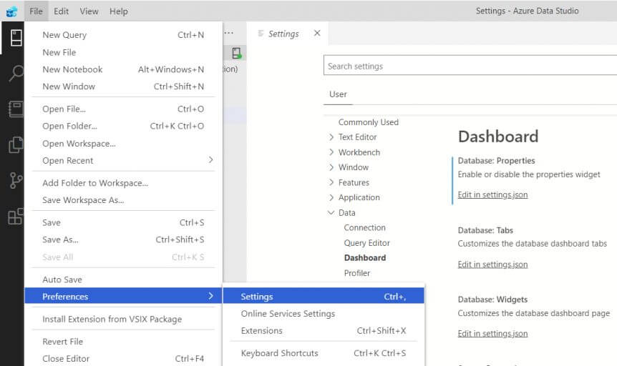The width and height of the screenshot is (617, 366).
Task: Select Connection under Data settings
Action: coord(364,227)
